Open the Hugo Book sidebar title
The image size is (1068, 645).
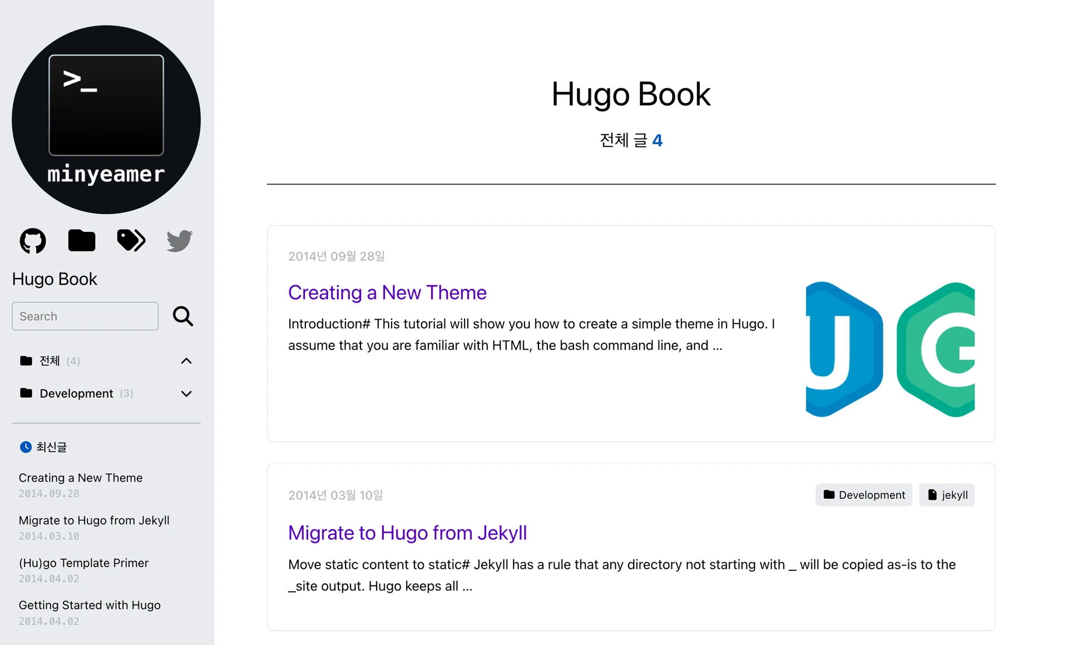55,279
